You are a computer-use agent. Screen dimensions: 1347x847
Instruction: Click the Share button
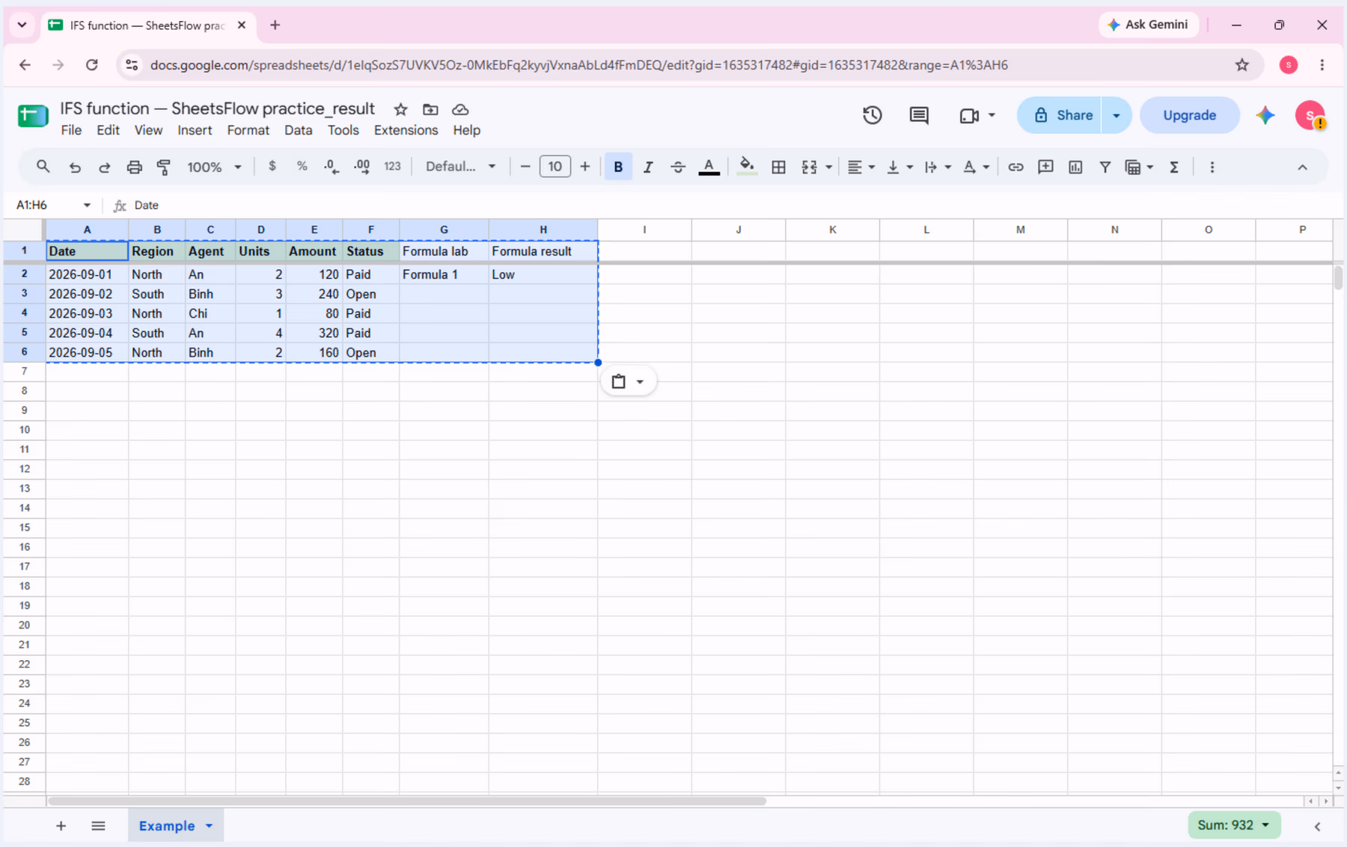(1059, 115)
